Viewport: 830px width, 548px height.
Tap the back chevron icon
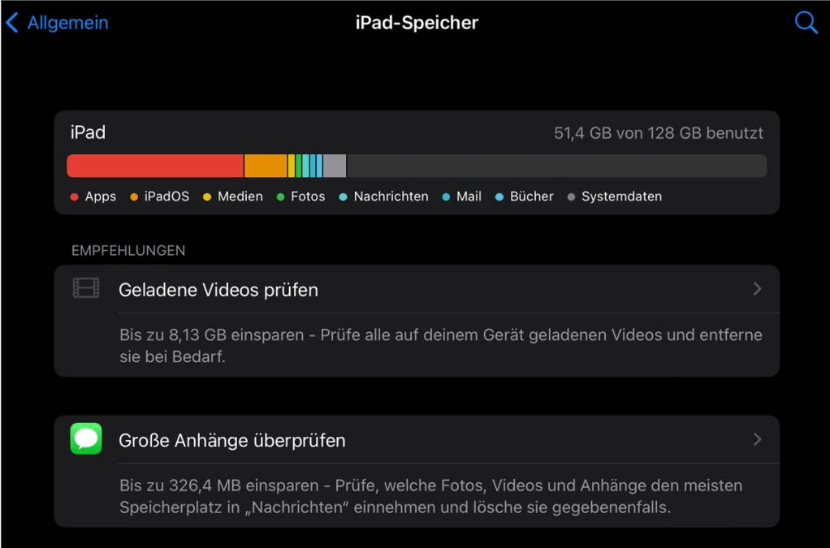(x=12, y=23)
